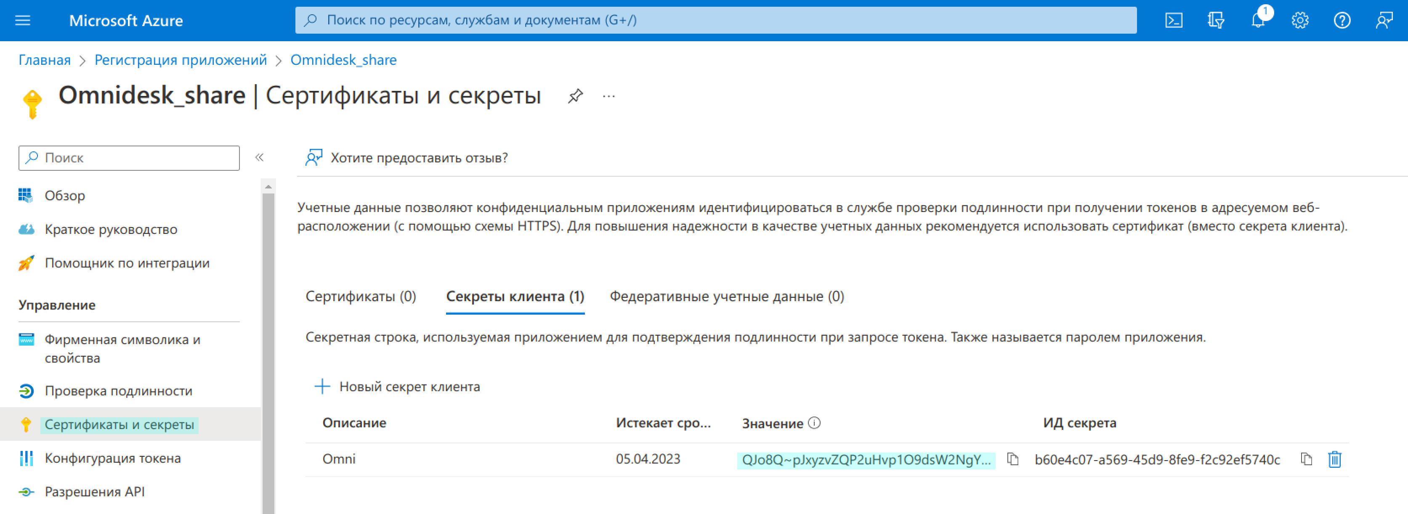Click Хотите предоставить отзыв? feedback link
1408x514 pixels.
pyautogui.click(x=419, y=158)
